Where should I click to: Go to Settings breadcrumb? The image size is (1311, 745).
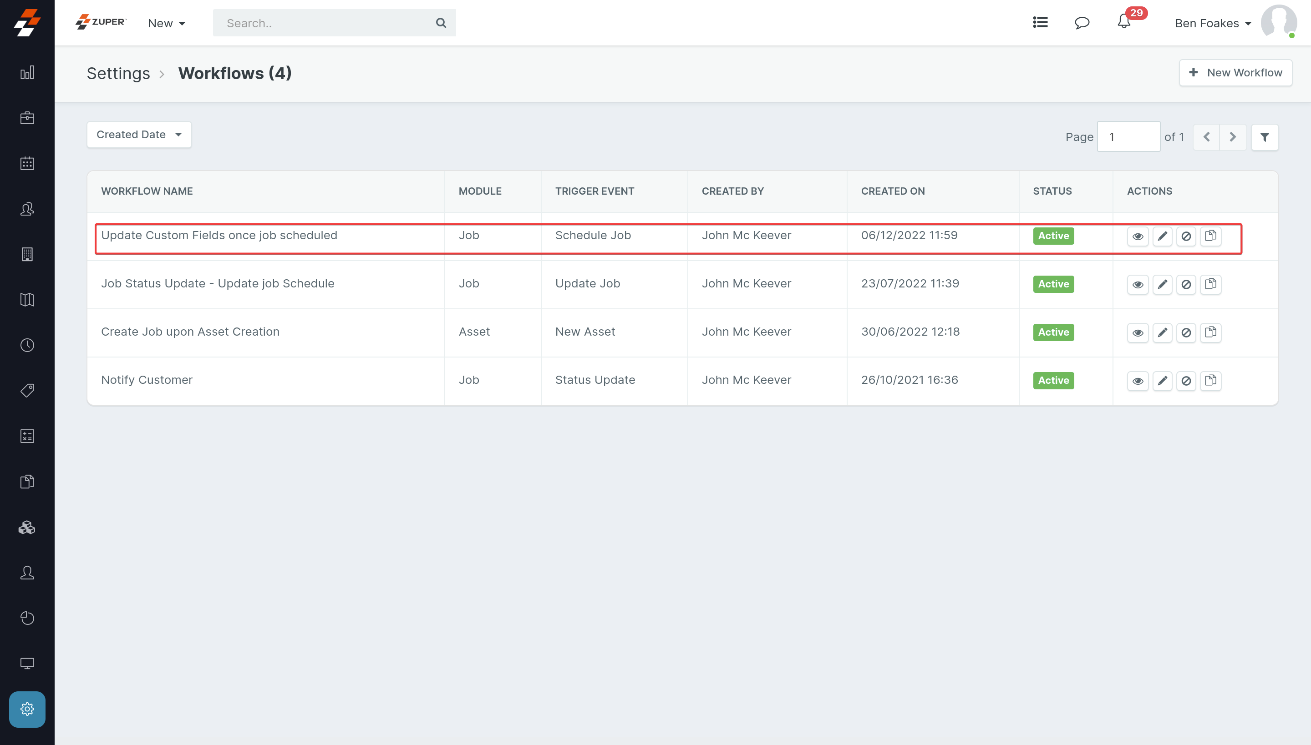pyautogui.click(x=118, y=73)
